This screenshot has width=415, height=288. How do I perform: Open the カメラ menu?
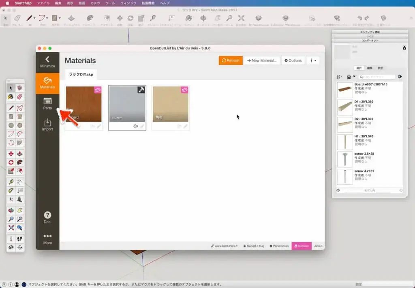click(x=95, y=3)
